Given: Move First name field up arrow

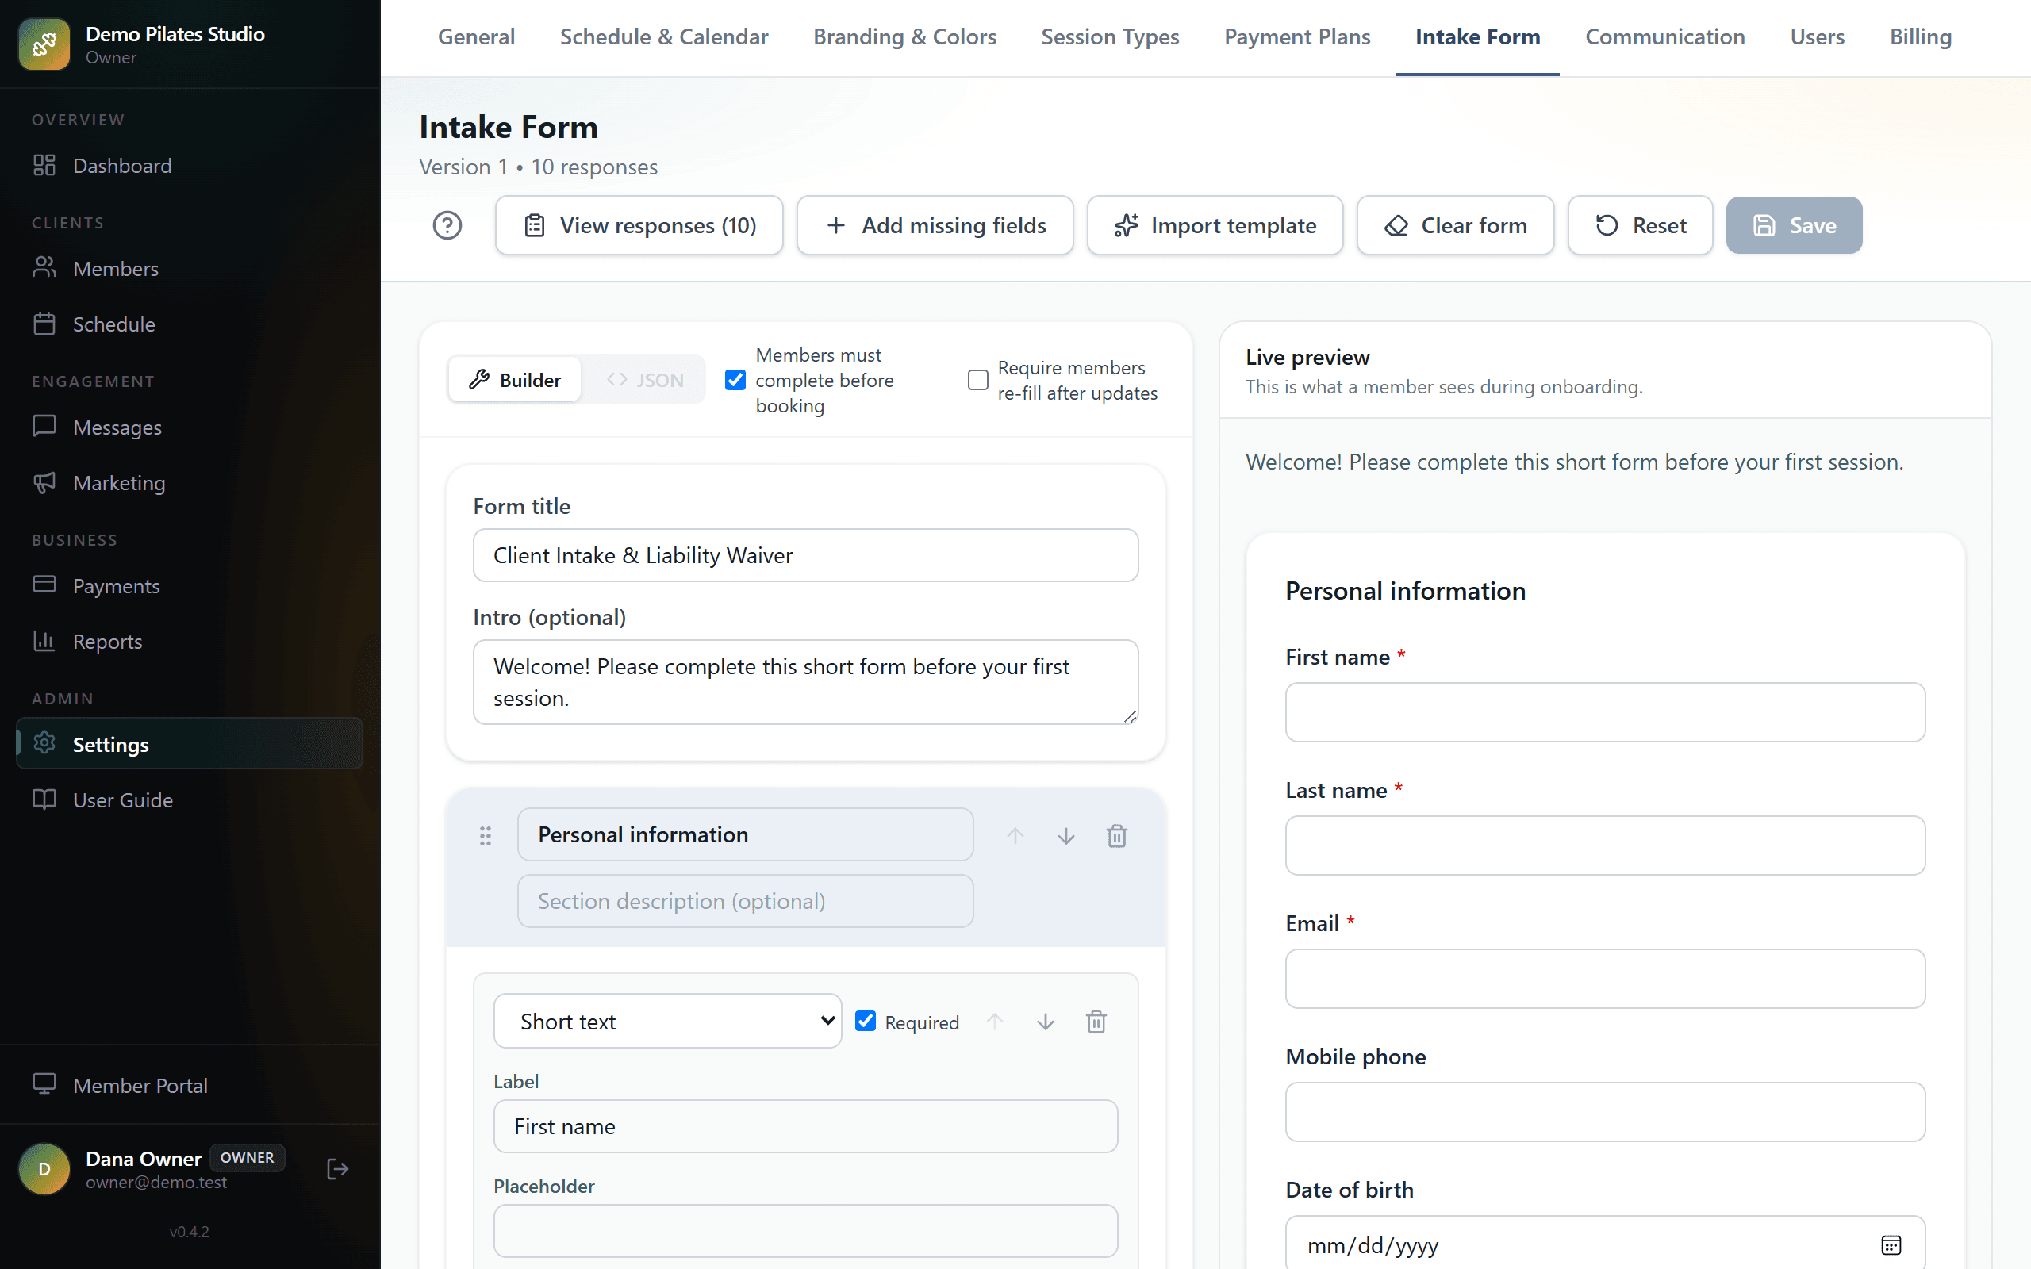Looking at the screenshot, I should pyautogui.click(x=996, y=1022).
